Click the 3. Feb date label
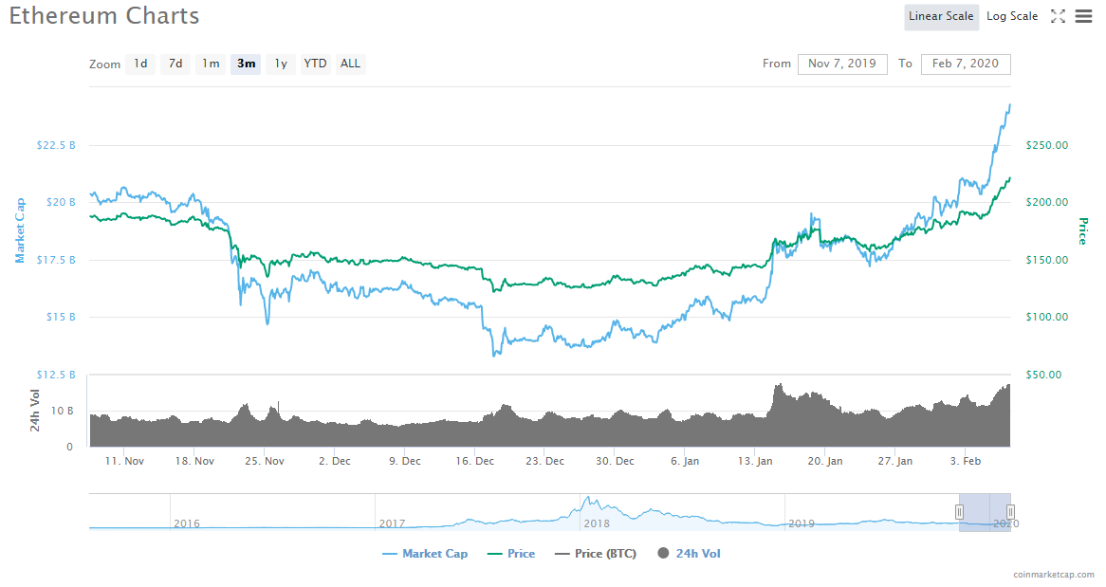This screenshot has width=1106, height=587. coord(965,462)
